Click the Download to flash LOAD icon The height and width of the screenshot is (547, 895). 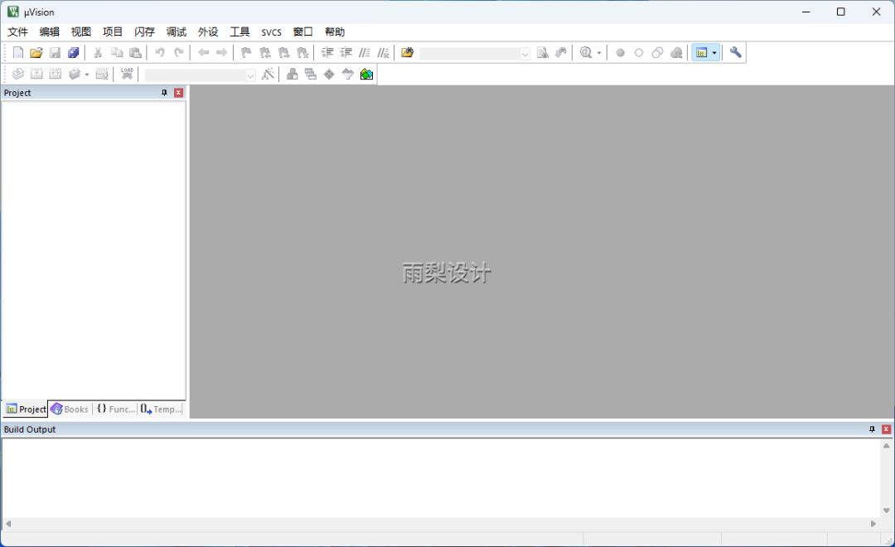[126, 74]
